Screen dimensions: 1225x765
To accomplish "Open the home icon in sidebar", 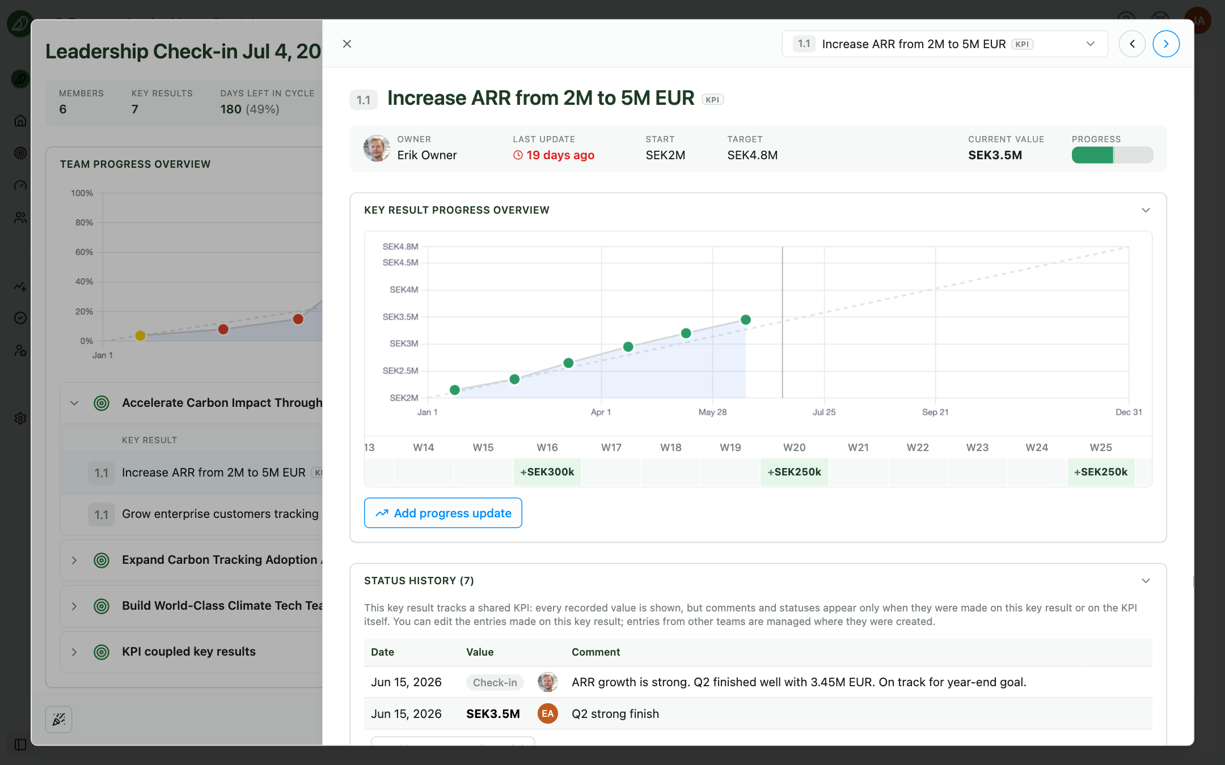I will point(20,120).
